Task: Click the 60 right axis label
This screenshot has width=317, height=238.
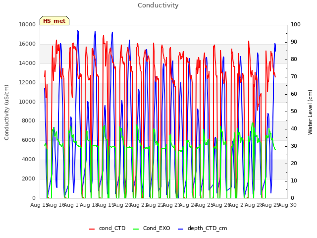Action: (294, 94)
